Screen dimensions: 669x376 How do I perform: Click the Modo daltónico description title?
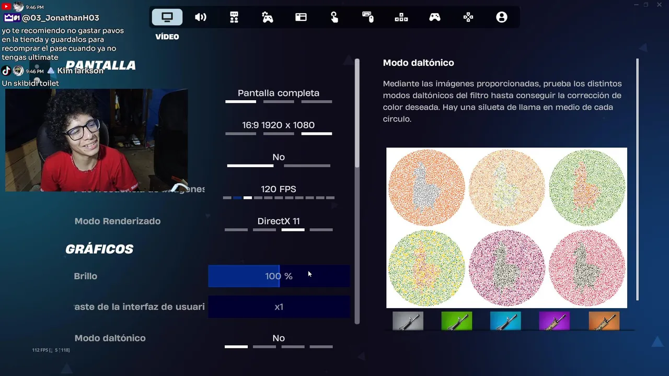[419, 63]
